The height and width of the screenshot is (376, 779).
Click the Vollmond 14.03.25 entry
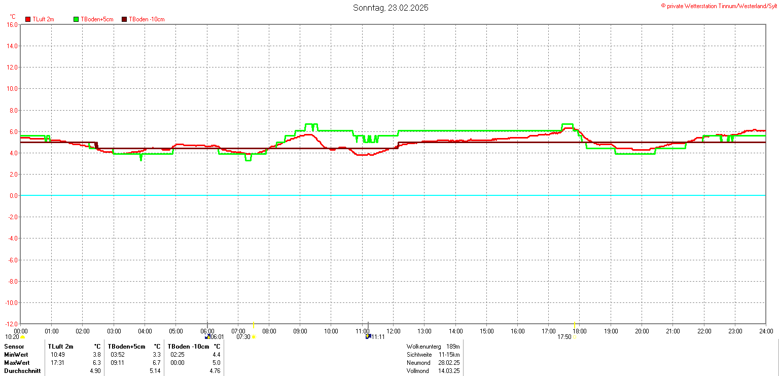433,371
